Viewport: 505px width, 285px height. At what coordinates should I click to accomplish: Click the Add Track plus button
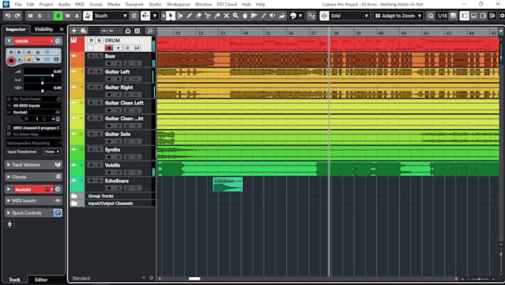[74, 30]
